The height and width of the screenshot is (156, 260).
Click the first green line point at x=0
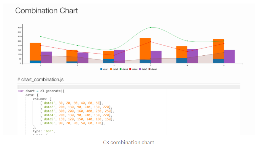(41, 36)
